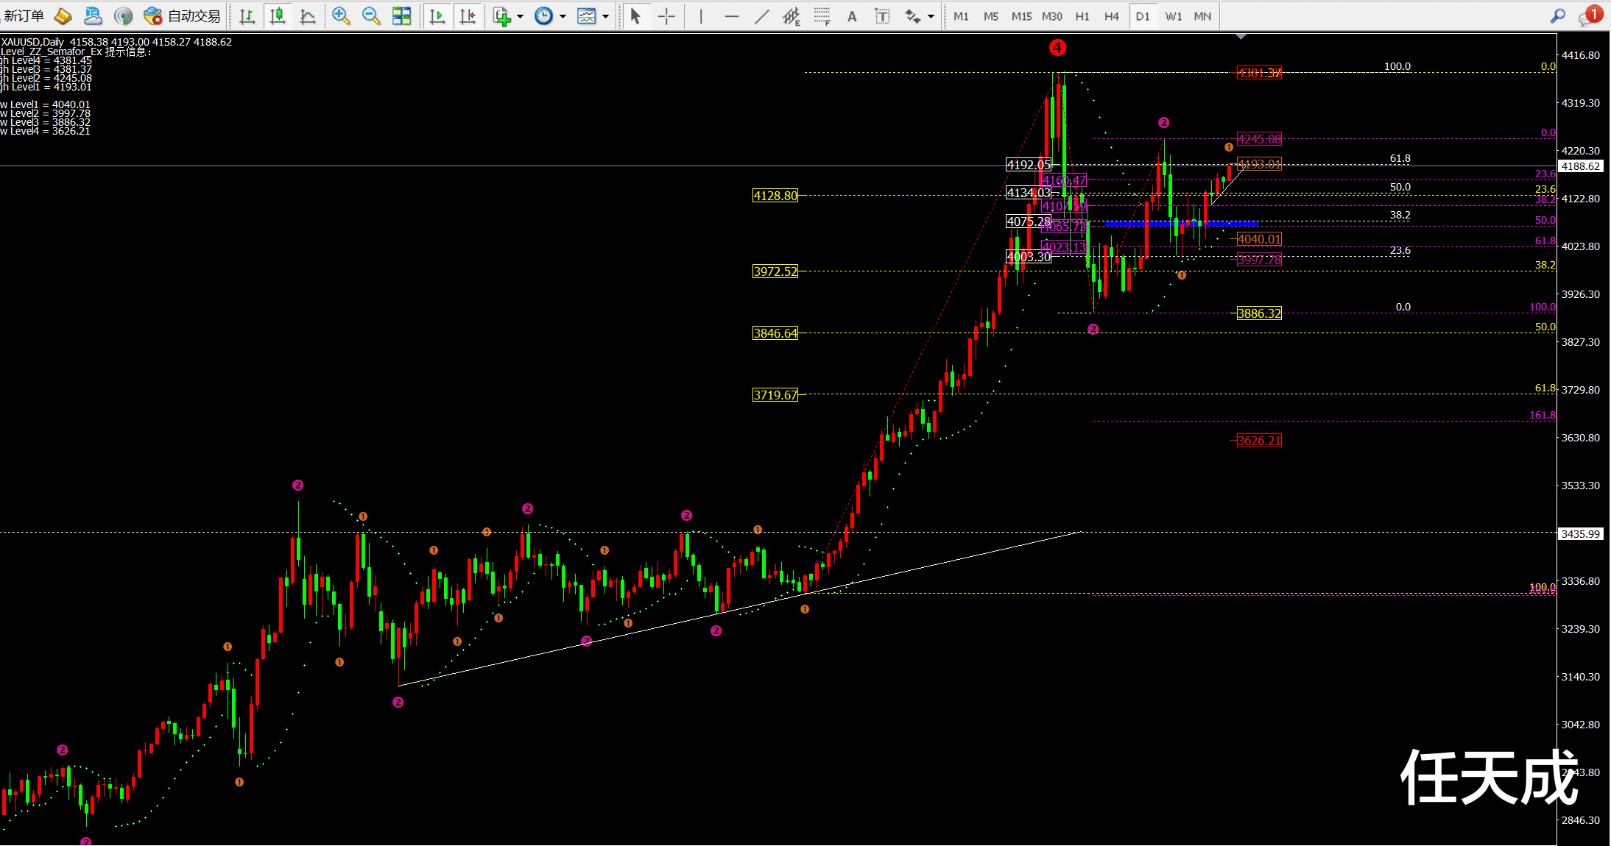Expand the indicators list dropdown arrow
This screenshot has width=1611, height=846.
[x=520, y=16]
